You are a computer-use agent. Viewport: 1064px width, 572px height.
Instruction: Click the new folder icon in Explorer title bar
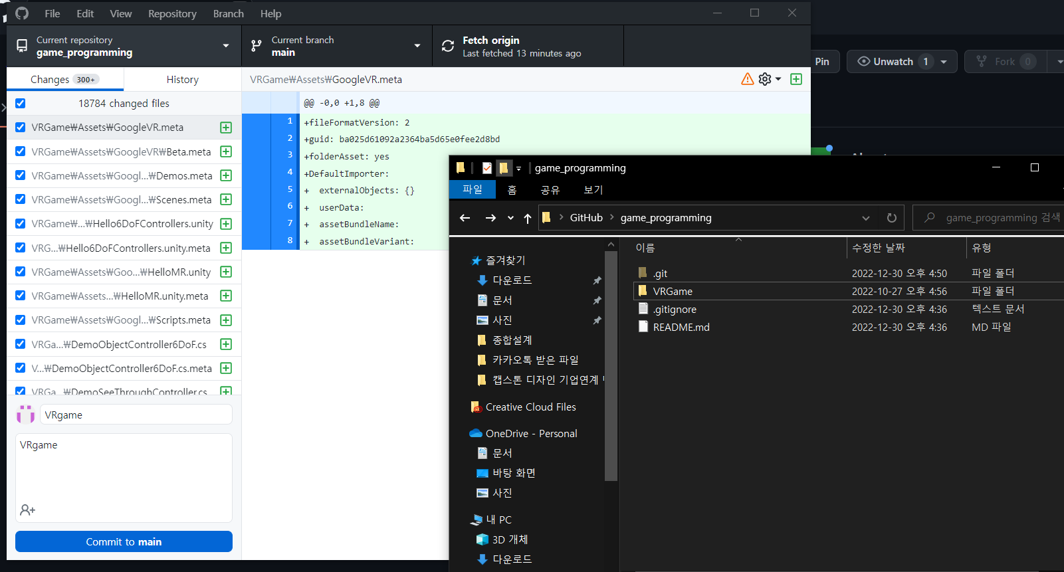tap(504, 168)
